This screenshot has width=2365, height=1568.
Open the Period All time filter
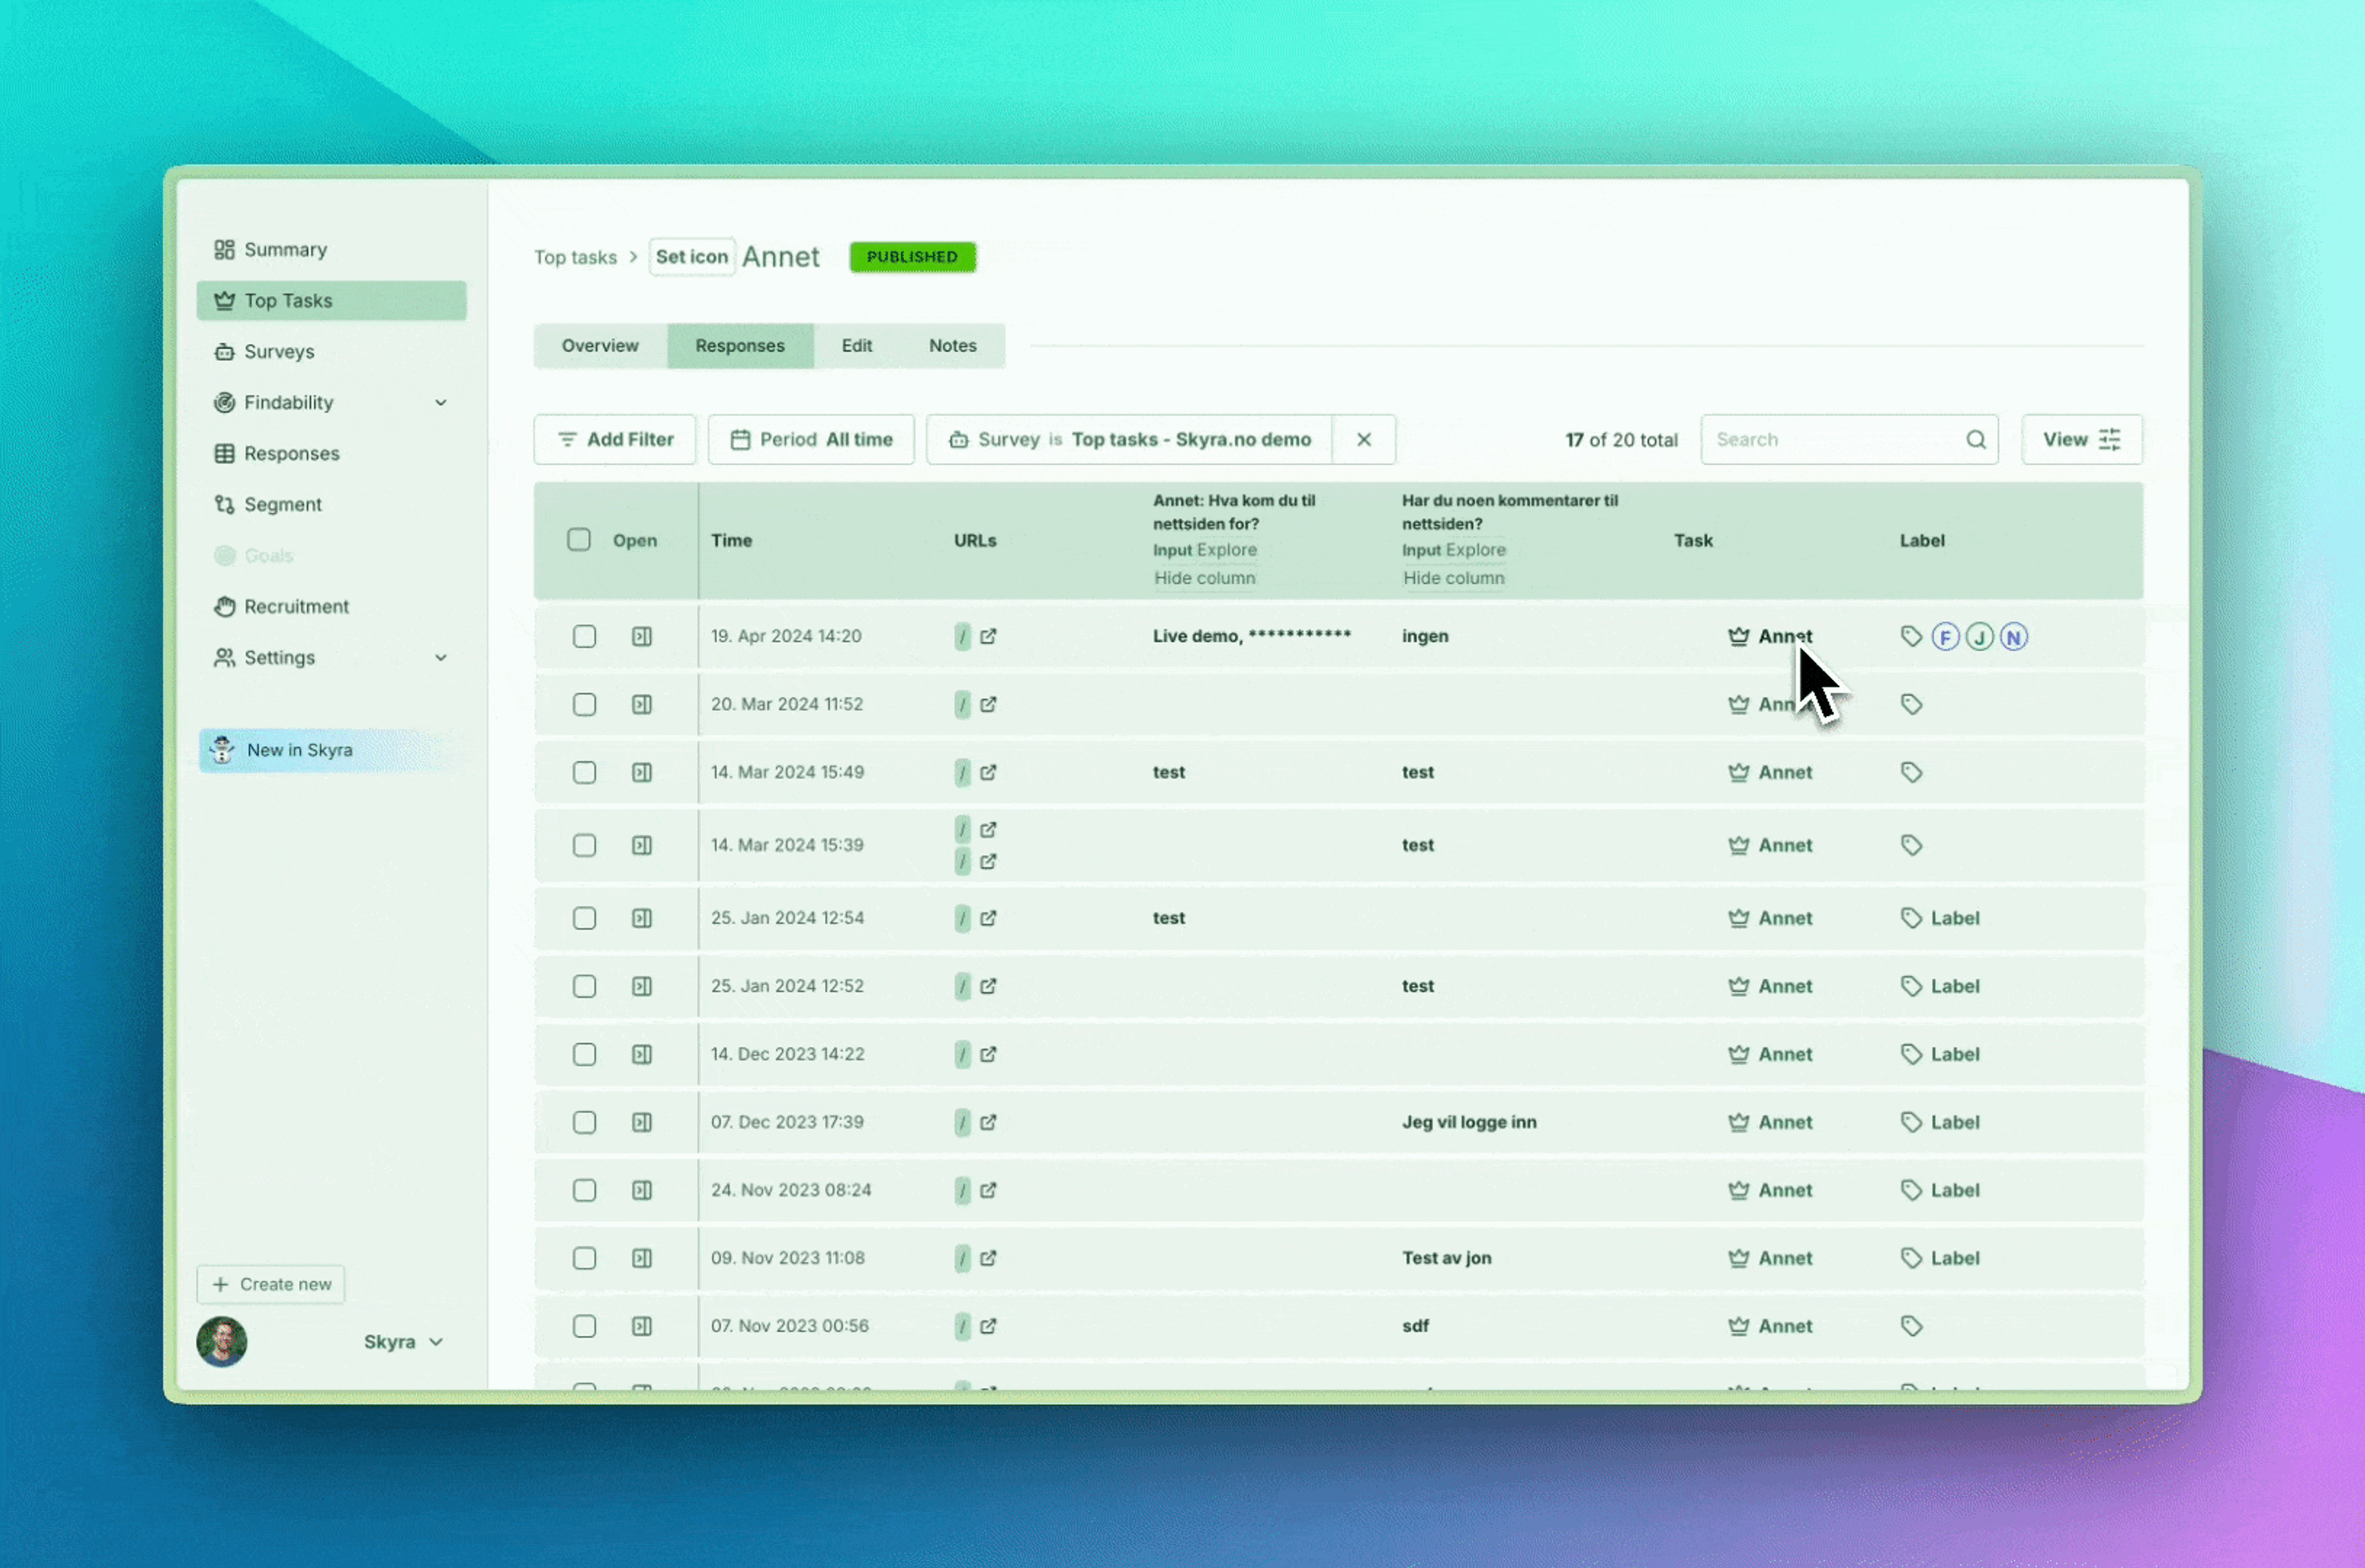811,439
